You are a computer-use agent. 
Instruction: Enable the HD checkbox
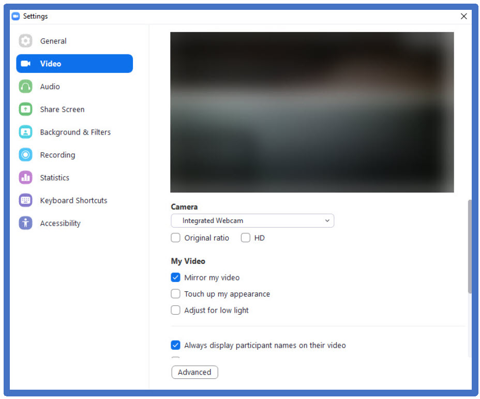246,238
